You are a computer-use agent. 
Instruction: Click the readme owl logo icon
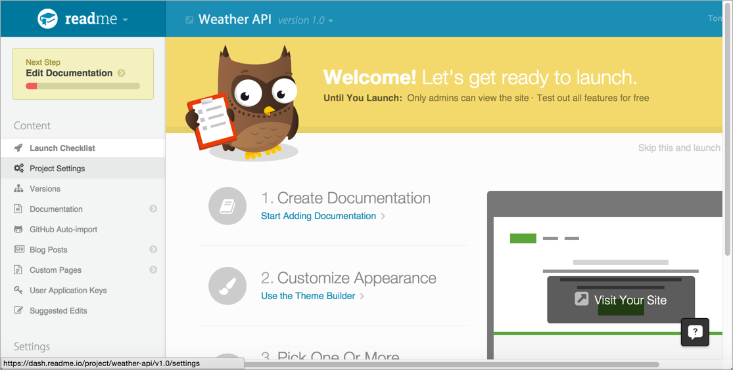click(48, 19)
